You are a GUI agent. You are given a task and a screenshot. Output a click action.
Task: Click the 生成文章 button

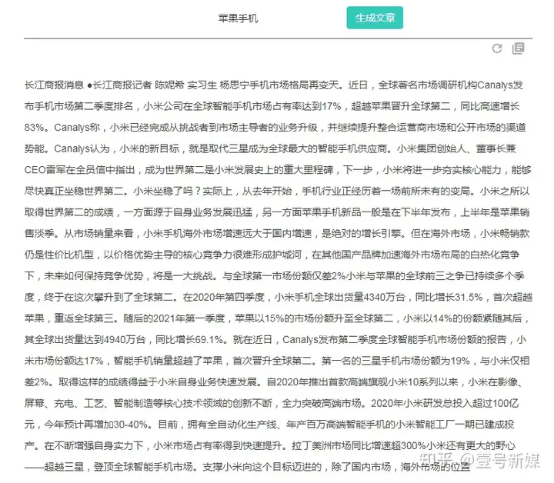coord(375,18)
